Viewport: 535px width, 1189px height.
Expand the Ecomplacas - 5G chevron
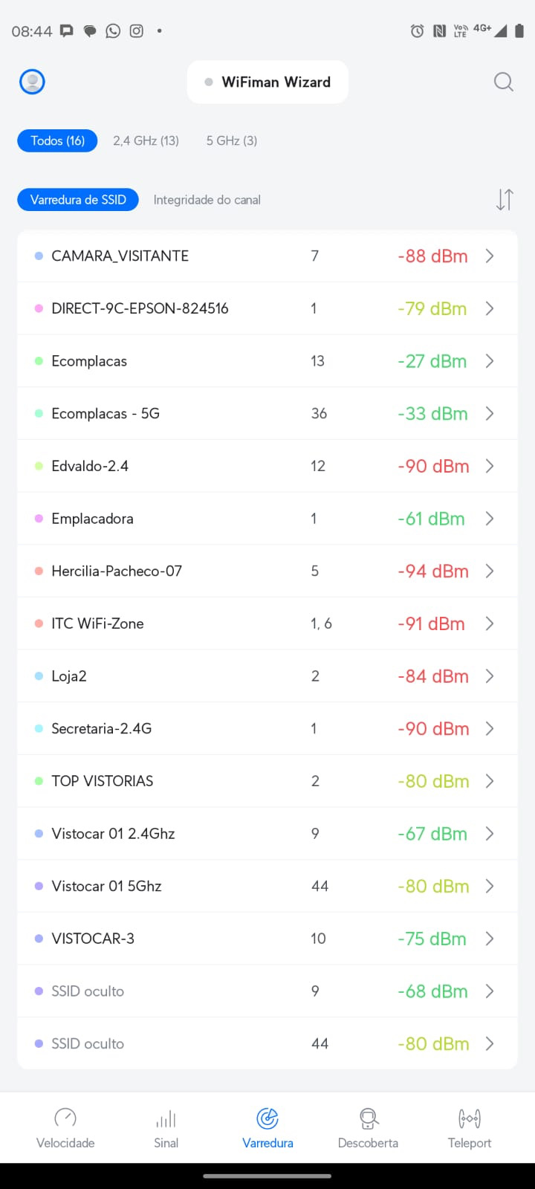pyautogui.click(x=490, y=413)
